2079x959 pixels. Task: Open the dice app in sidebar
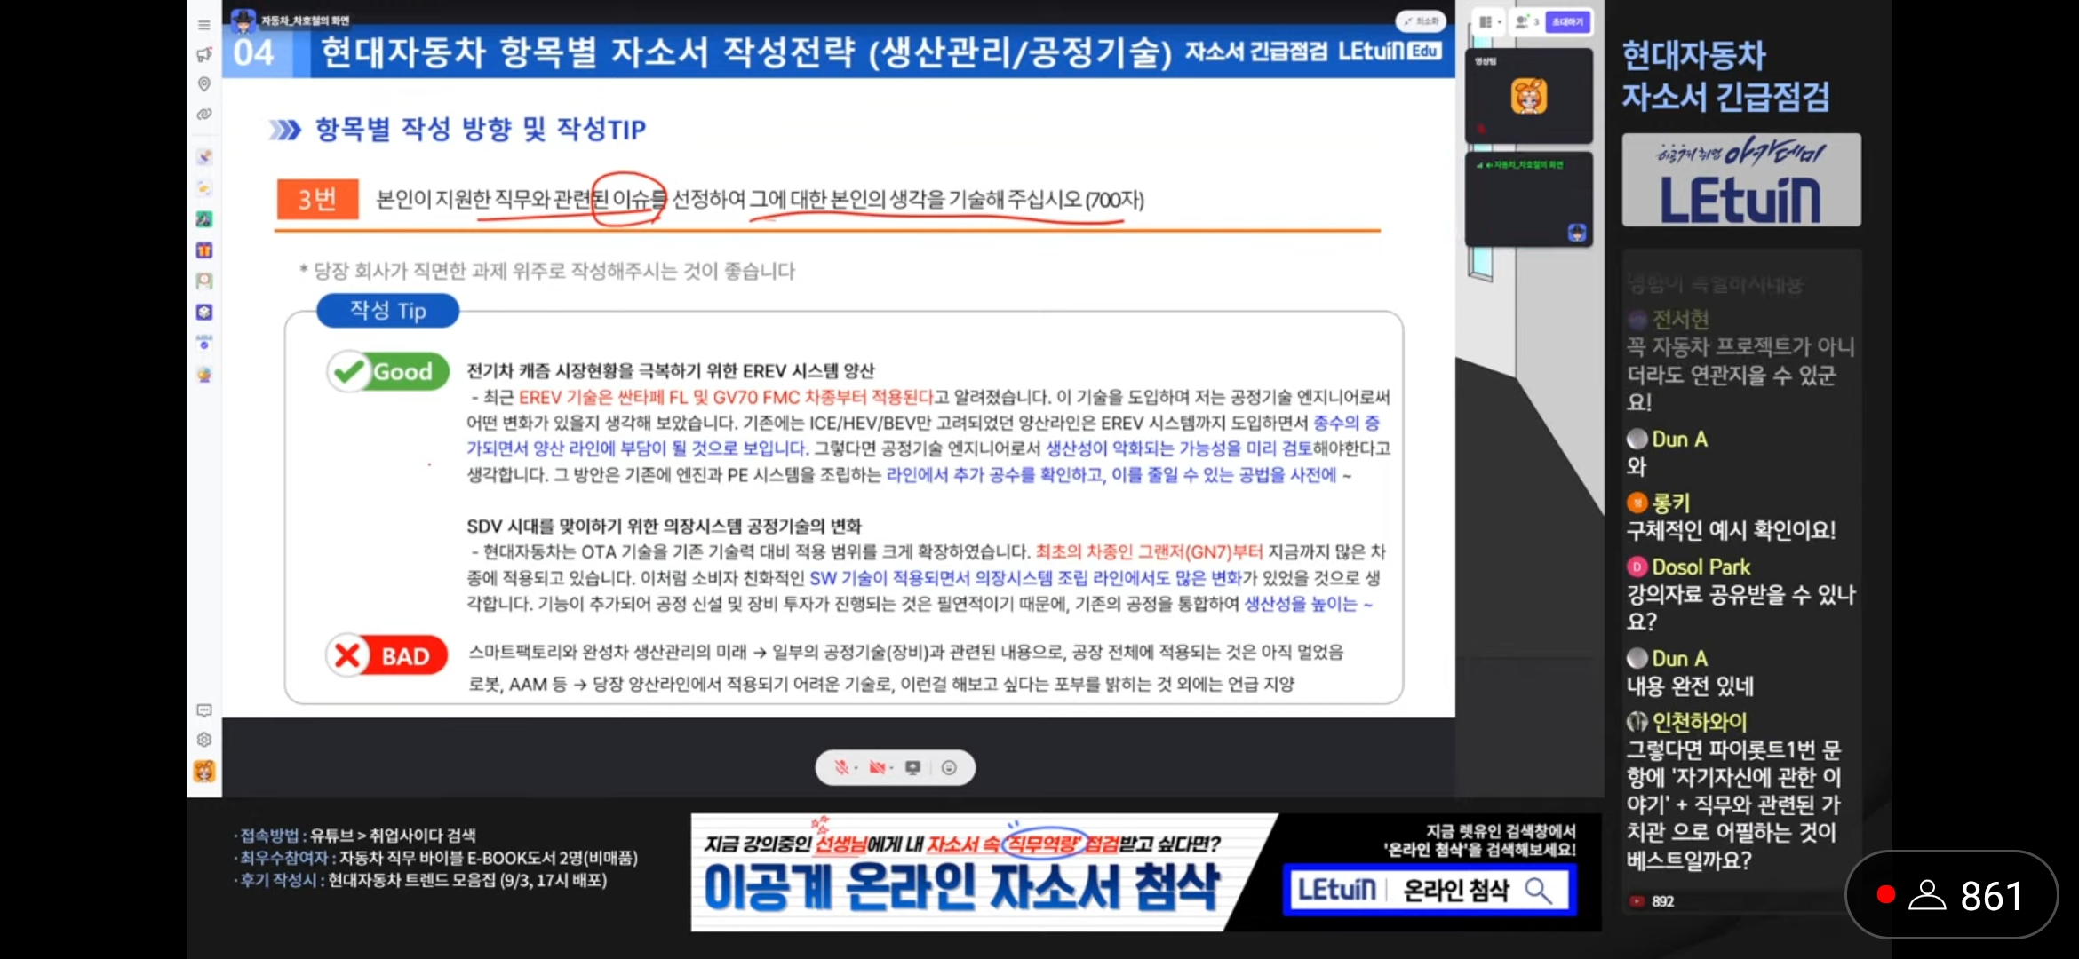(203, 312)
